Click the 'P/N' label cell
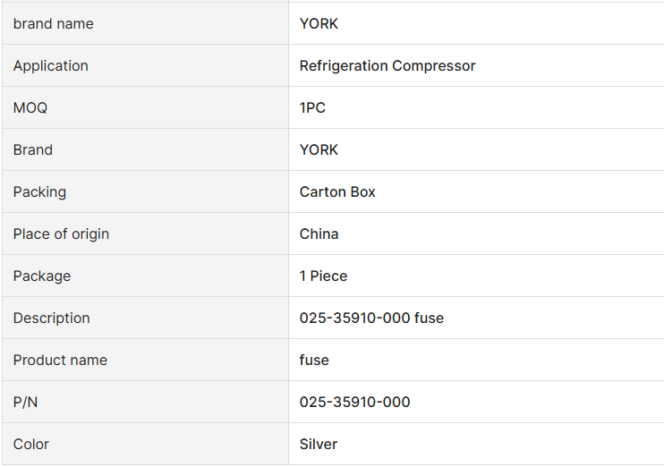The image size is (664, 467). coord(26,403)
